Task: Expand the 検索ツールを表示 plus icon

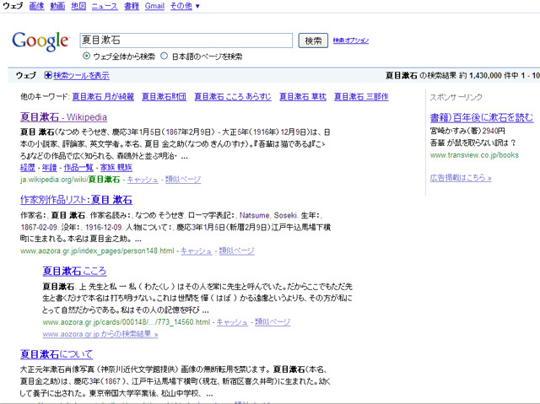Action: pyautogui.click(x=48, y=75)
